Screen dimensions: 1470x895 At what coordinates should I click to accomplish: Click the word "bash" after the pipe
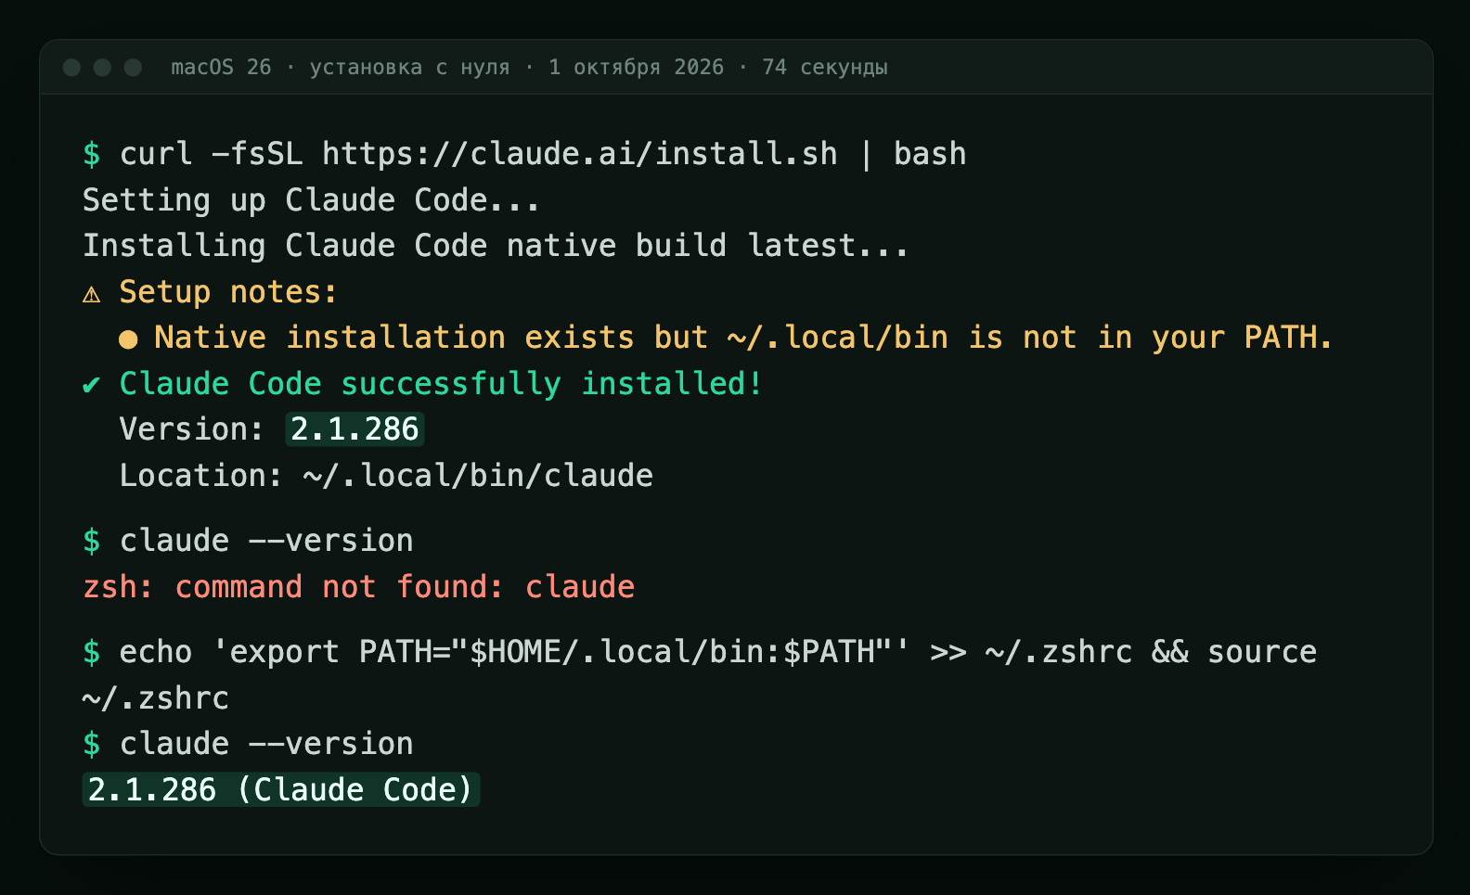930,154
